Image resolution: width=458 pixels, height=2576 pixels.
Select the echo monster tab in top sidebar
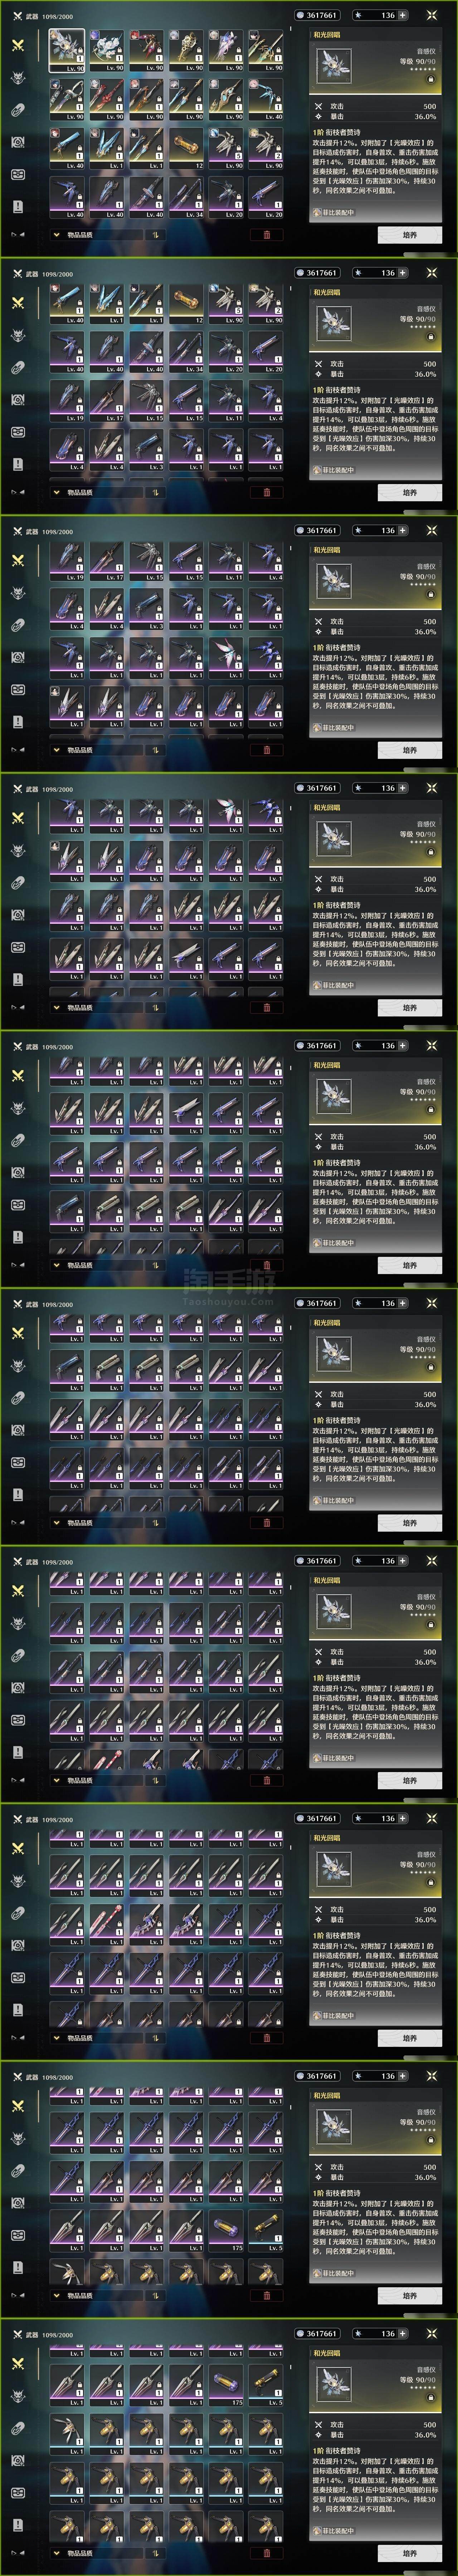click(17, 78)
